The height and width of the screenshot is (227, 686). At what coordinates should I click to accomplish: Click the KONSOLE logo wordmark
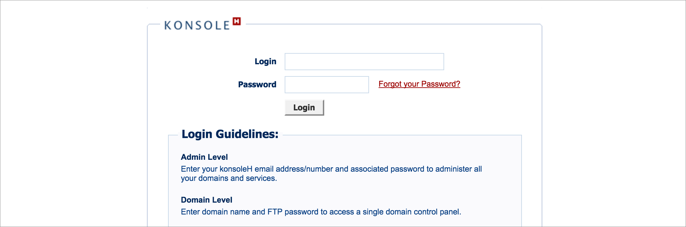click(197, 25)
